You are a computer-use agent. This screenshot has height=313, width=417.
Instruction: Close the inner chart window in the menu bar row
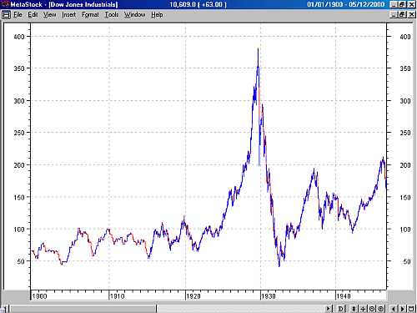pyautogui.click(x=411, y=14)
